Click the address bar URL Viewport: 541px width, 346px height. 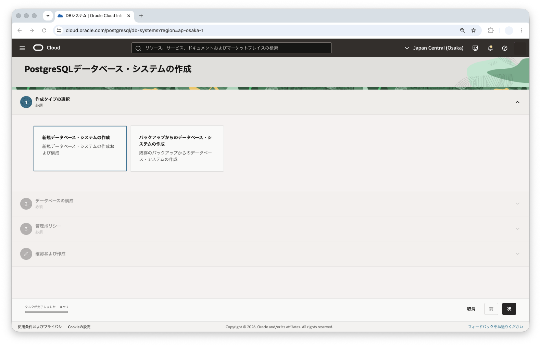click(x=135, y=30)
